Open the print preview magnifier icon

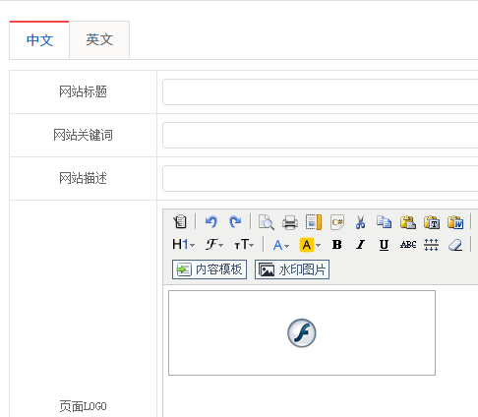click(267, 222)
